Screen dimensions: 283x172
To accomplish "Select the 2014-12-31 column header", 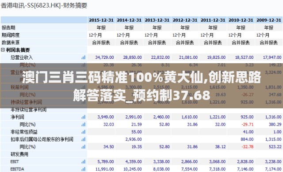I will click(129, 20).
